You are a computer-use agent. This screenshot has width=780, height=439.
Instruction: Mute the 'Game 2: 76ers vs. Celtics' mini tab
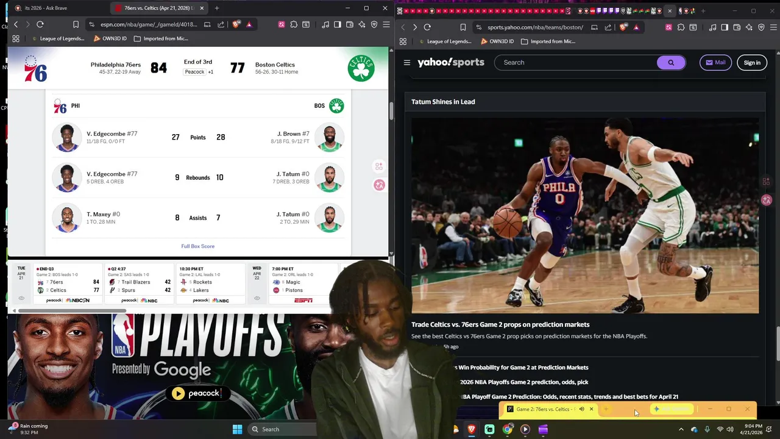pos(581,409)
